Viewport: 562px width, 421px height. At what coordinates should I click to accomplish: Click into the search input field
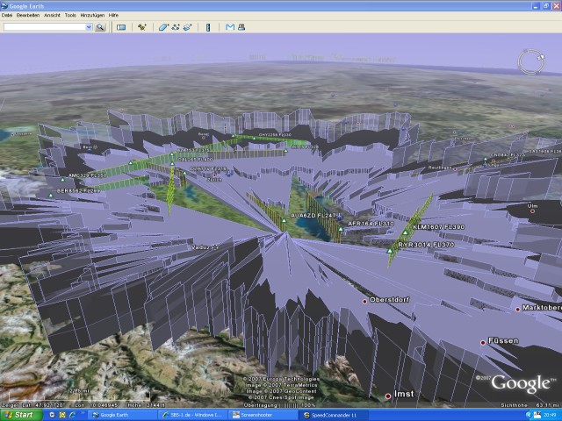(45, 27)
